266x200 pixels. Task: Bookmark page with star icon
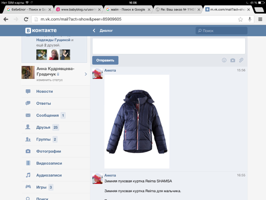click(240, 19)
